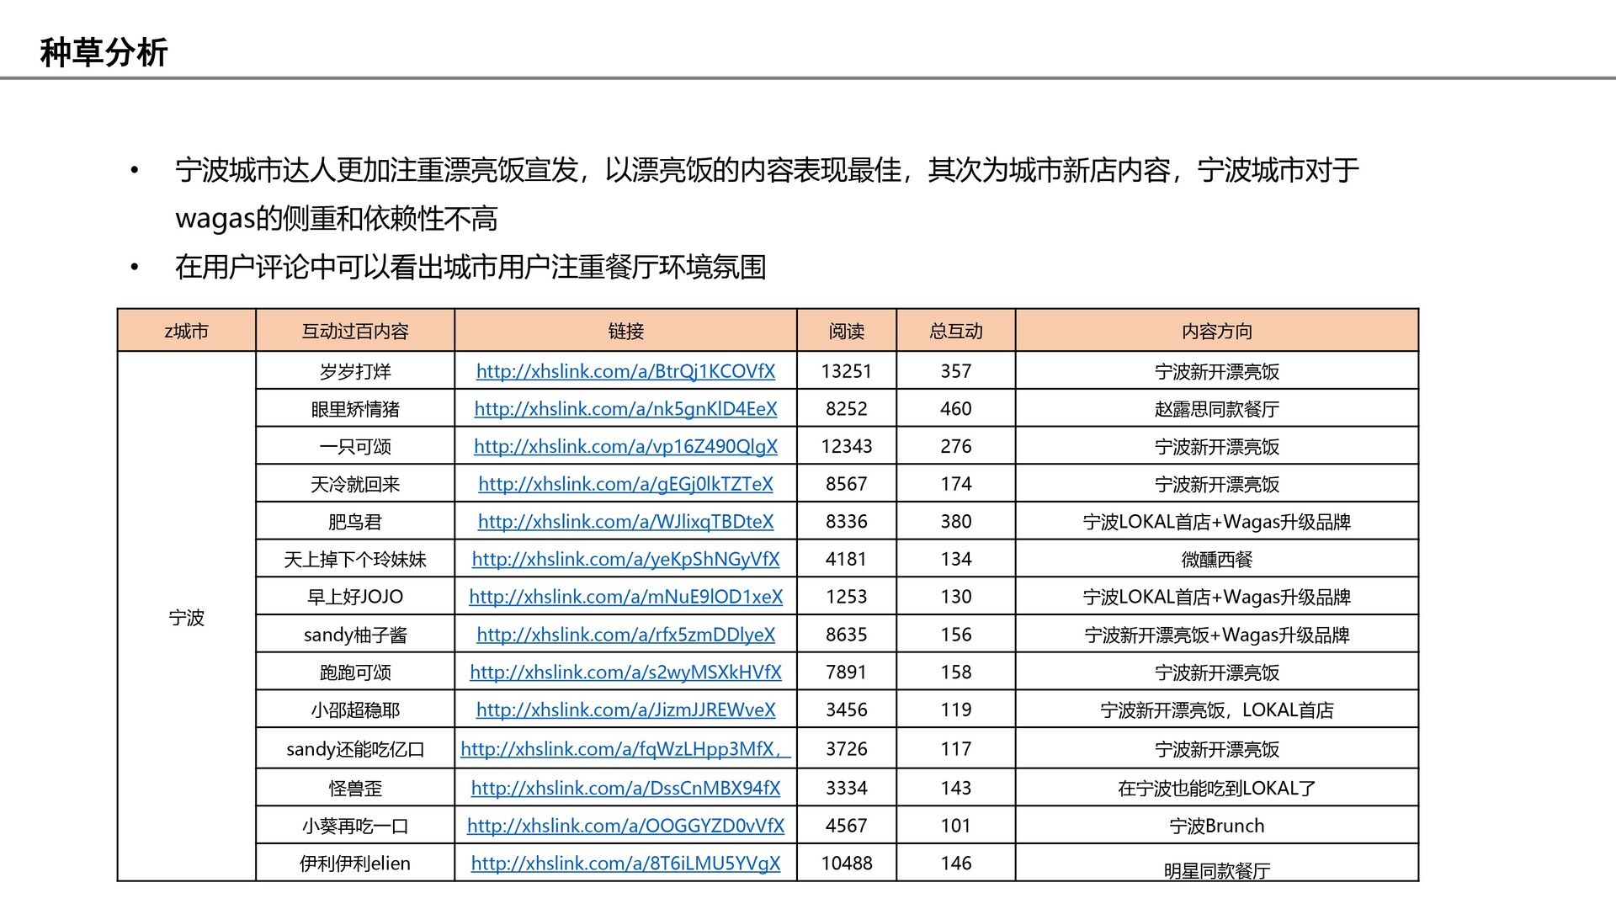Screen dimensions: 1616x909
Task: Click the 阅读 column header
Action: point(847,331)
